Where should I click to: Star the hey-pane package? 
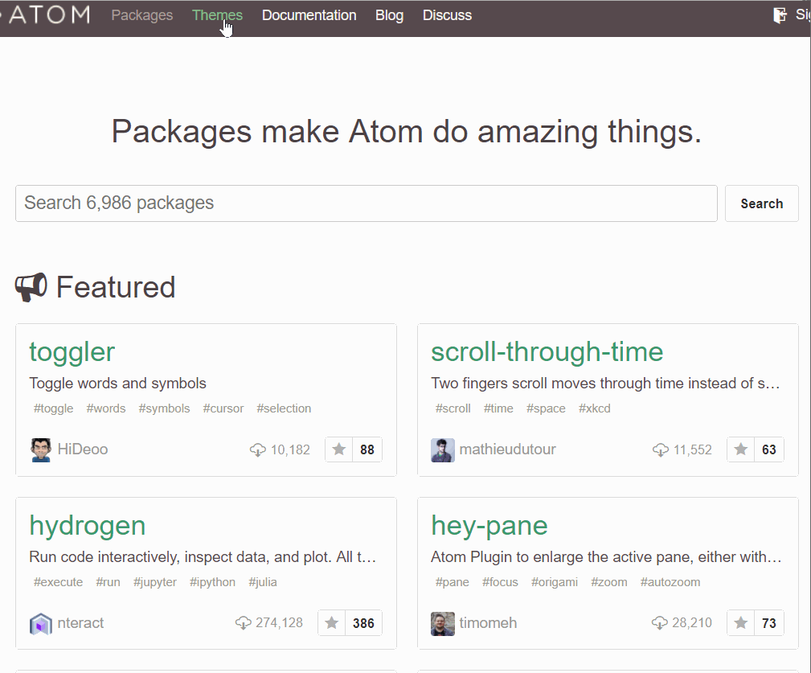pos(740,623)
